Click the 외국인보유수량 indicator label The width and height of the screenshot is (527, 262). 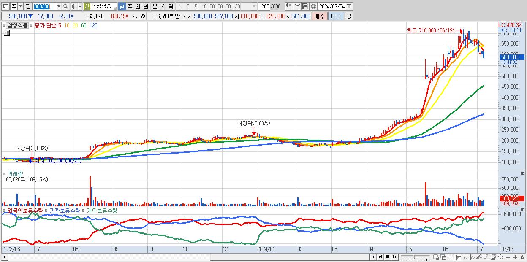tap(25, 210)
